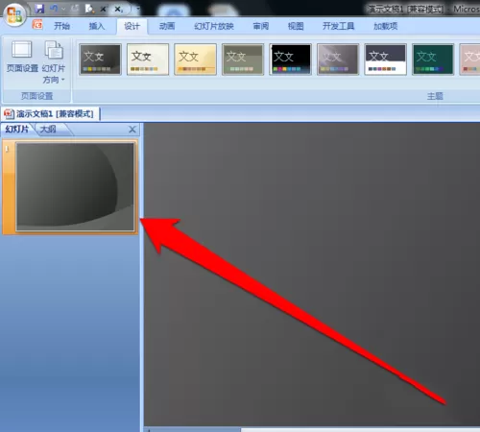Apply the olive gray fourth theme thumbnail

[x=243, y=60]
